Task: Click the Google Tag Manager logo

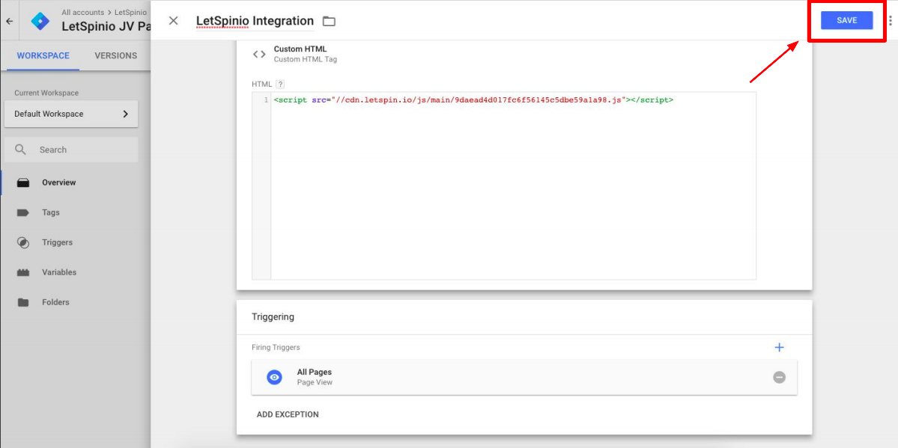Action: 40,21
